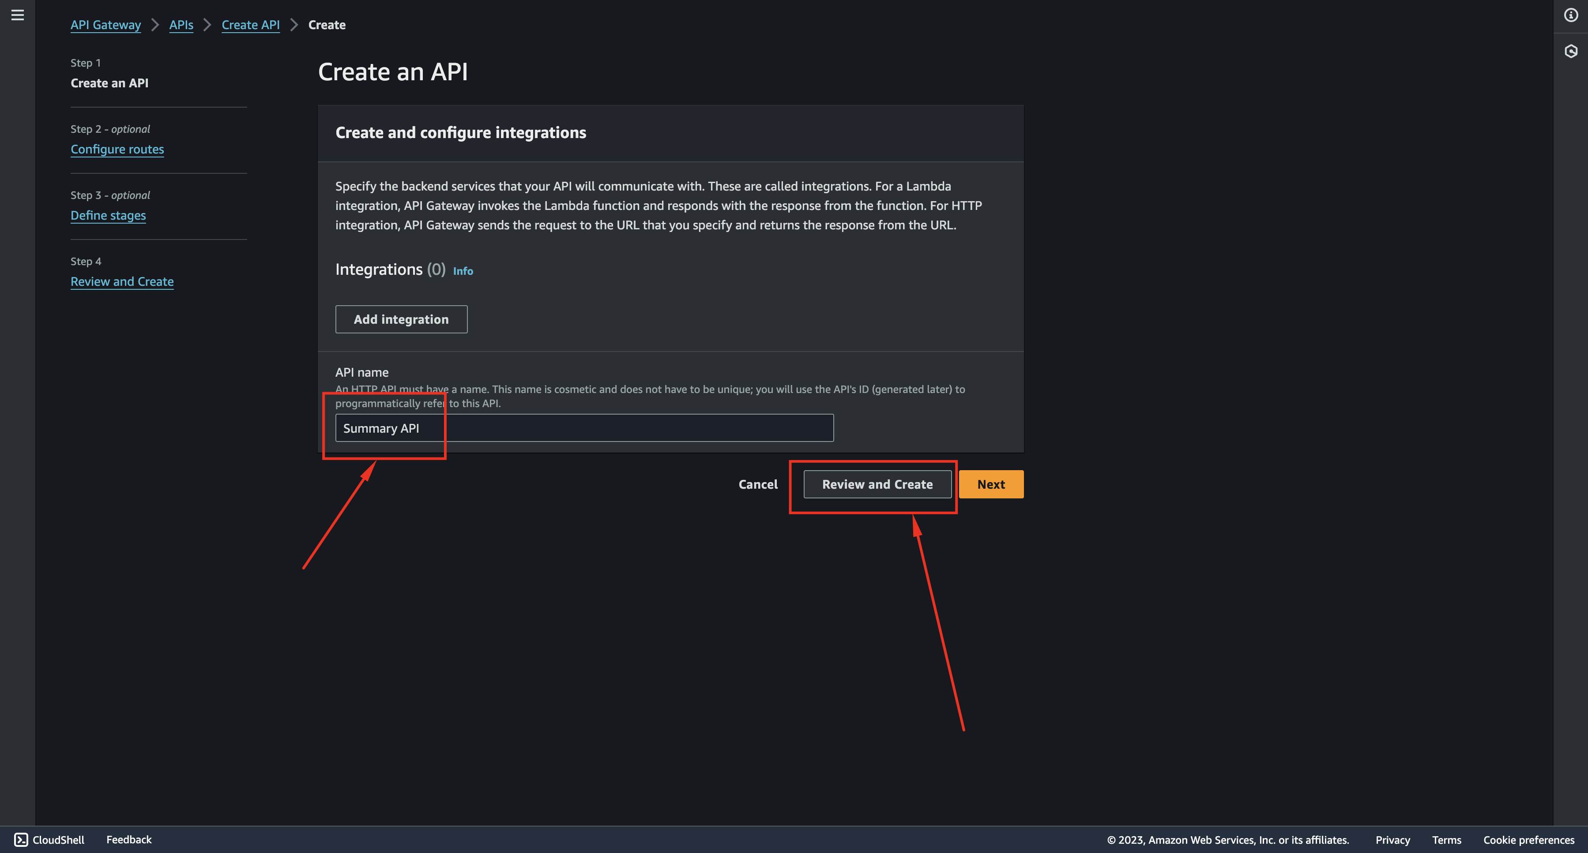Open the Terms link in footer
Screen dimensions: 1588x853
click(x=1446, y=840)
